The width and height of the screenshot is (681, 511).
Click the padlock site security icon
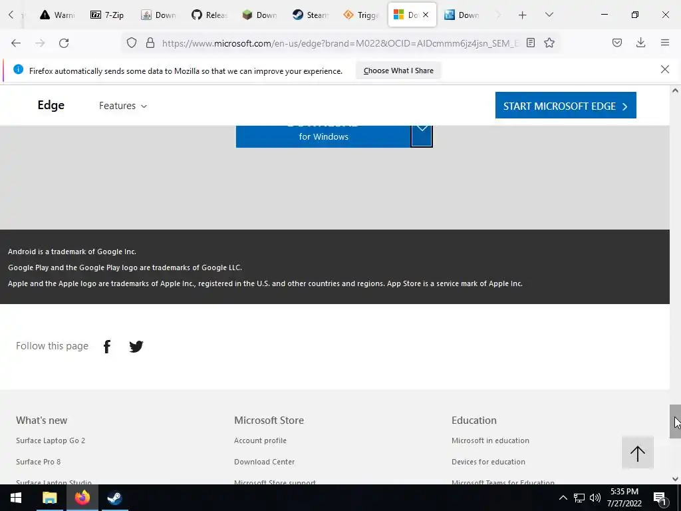pos(150,43)
